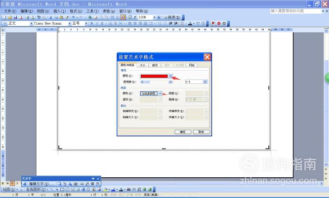Viewport: 329px width, 198px height.
Task: Open the zoom 100% dropdown
Action: [x=154, y=17]
